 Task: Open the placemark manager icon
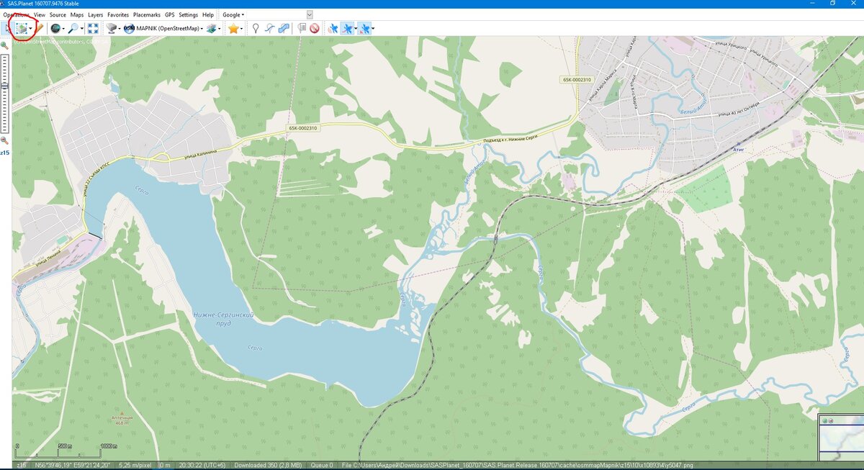click(x=302, y=29)
